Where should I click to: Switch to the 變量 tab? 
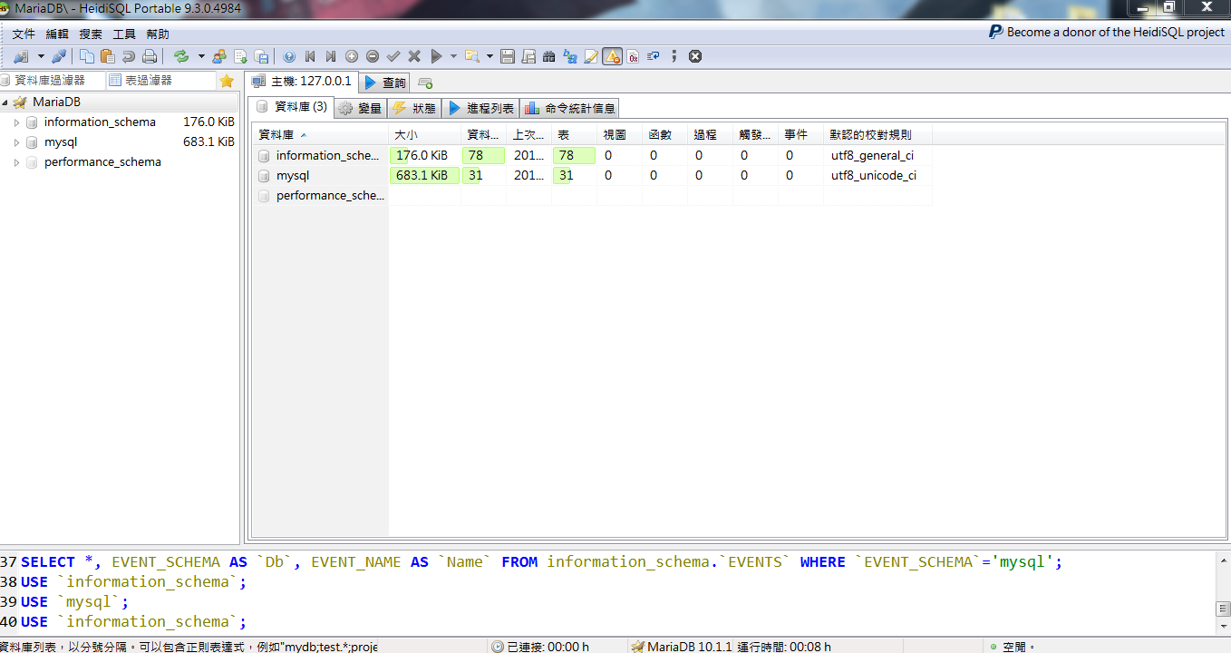(x=361, y=108)
